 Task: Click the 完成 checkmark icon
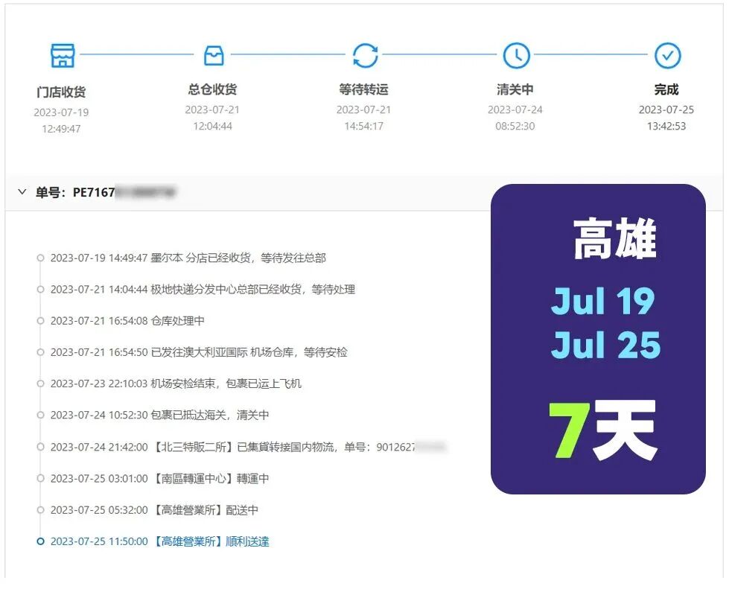pos(667,55)
